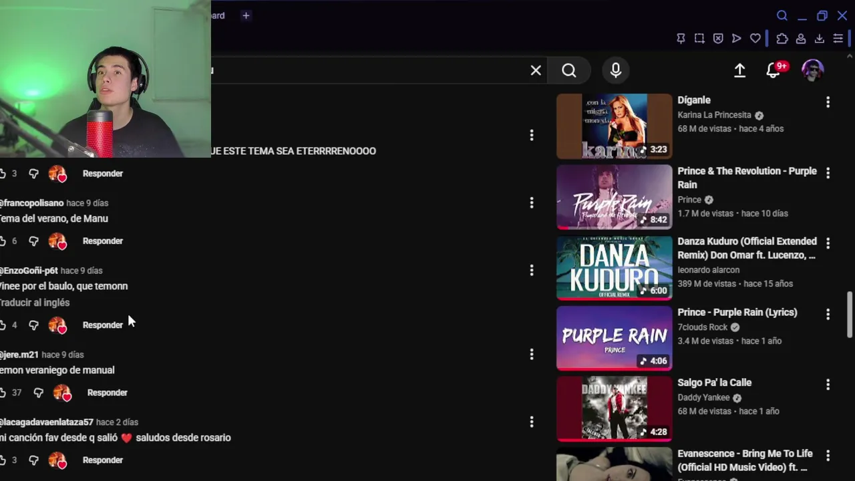Viewport: 855px width, 481px height.
Task: Open Prince Purple Rain 8:42 thumbnail
Action: [615, 197]
